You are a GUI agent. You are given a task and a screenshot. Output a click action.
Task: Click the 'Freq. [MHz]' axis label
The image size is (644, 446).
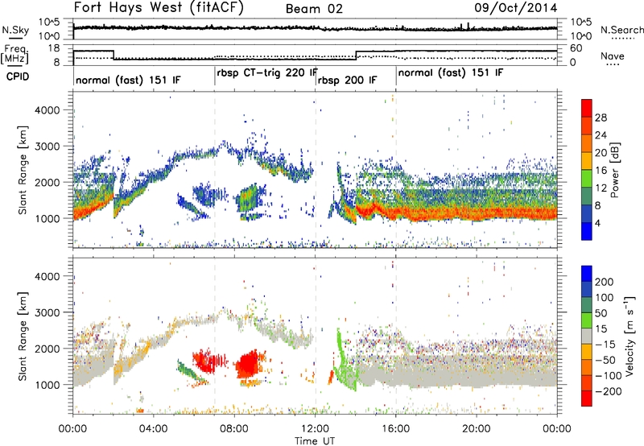pyautogui.click(x=14, y=55)
